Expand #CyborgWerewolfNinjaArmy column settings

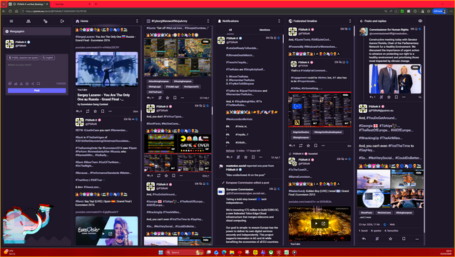coord(208,21)
